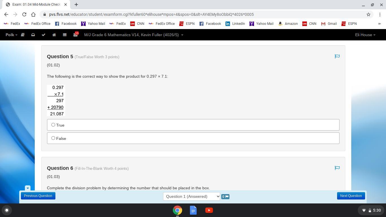
Task: Open a new browser tab
Action: pos(76,5)
